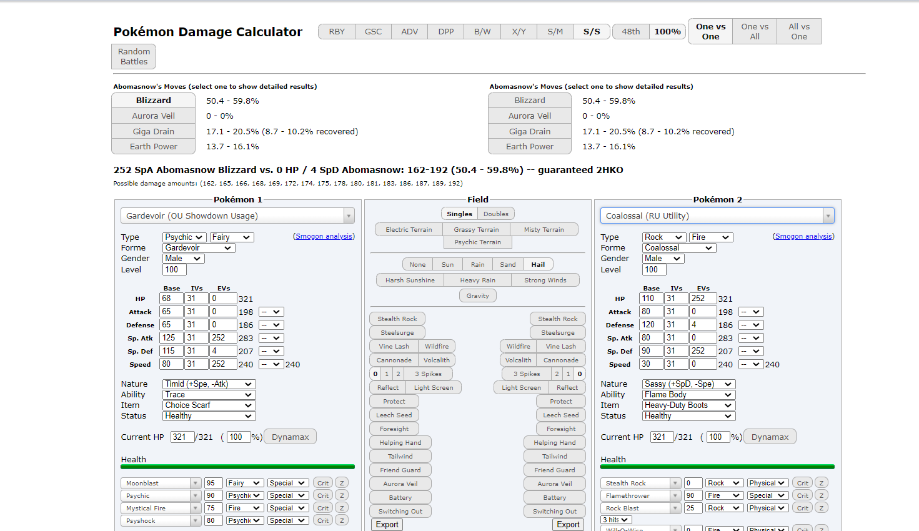Select DPP generation tab
The height and width of the screenshot is (531, 919).
click(446, 31)
